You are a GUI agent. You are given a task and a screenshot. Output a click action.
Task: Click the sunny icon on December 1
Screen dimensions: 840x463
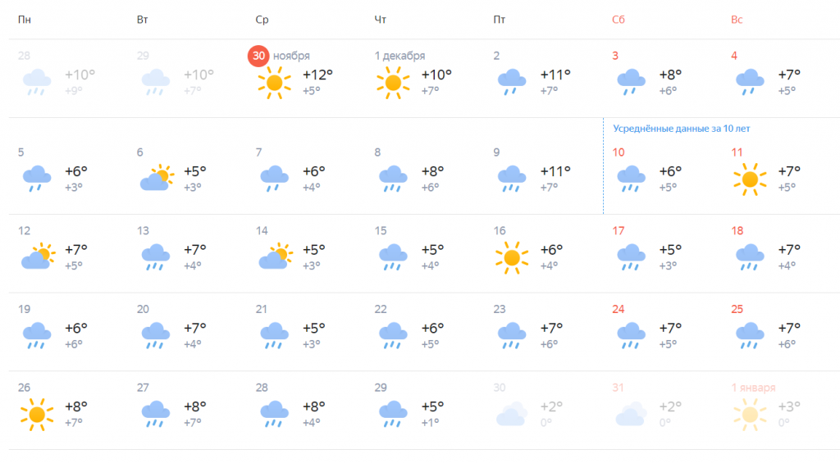(x=393, y=83)
